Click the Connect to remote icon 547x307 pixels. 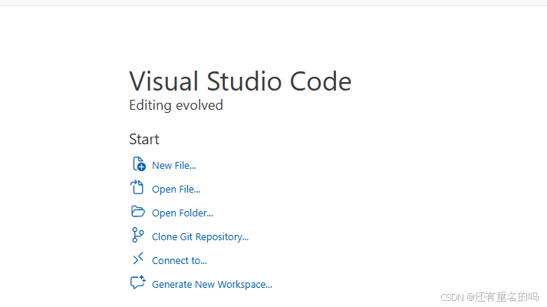click(x=138, y=259)
